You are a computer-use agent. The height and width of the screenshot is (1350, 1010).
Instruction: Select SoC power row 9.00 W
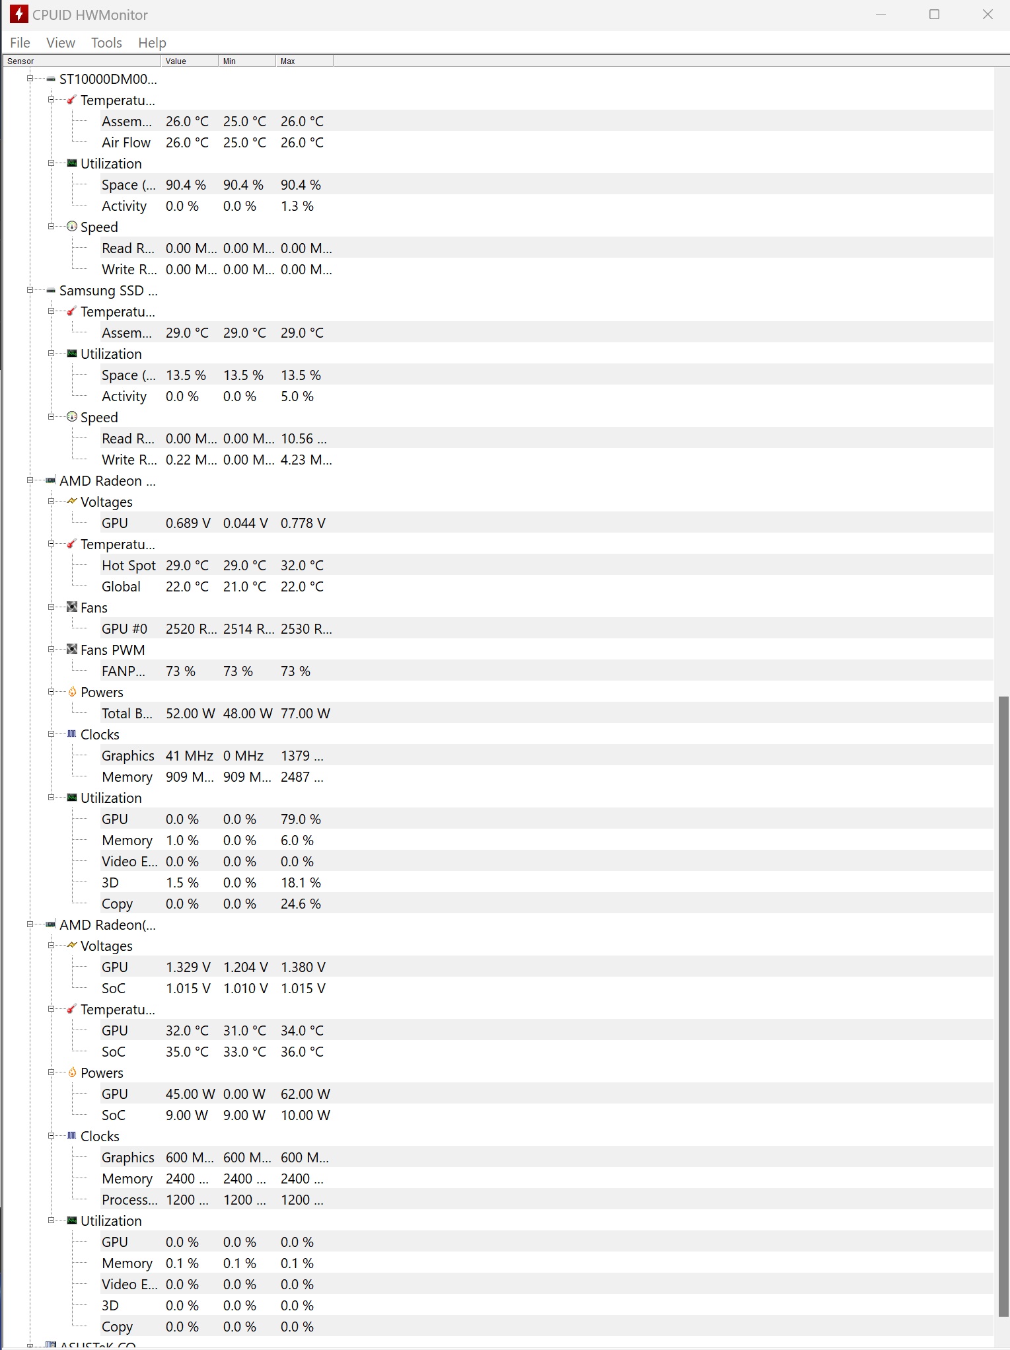pyautogui.click(x=547, y=1115)
